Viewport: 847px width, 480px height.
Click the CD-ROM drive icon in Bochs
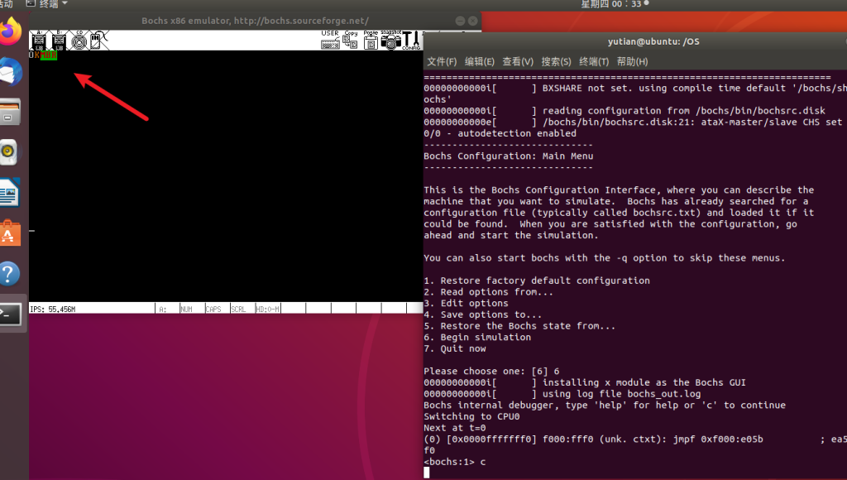pyautogui.click(x=79, y=40)
